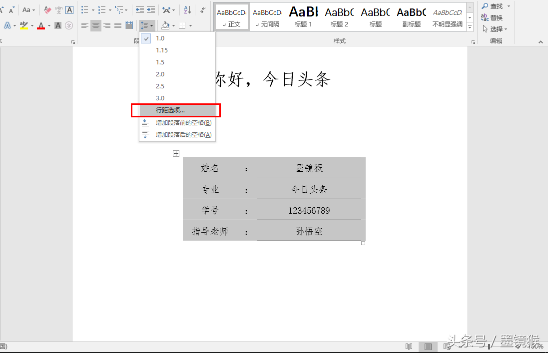Click the phonetic guide (拼音) icon
Screen dimensions: 548x353
point(57,9)
